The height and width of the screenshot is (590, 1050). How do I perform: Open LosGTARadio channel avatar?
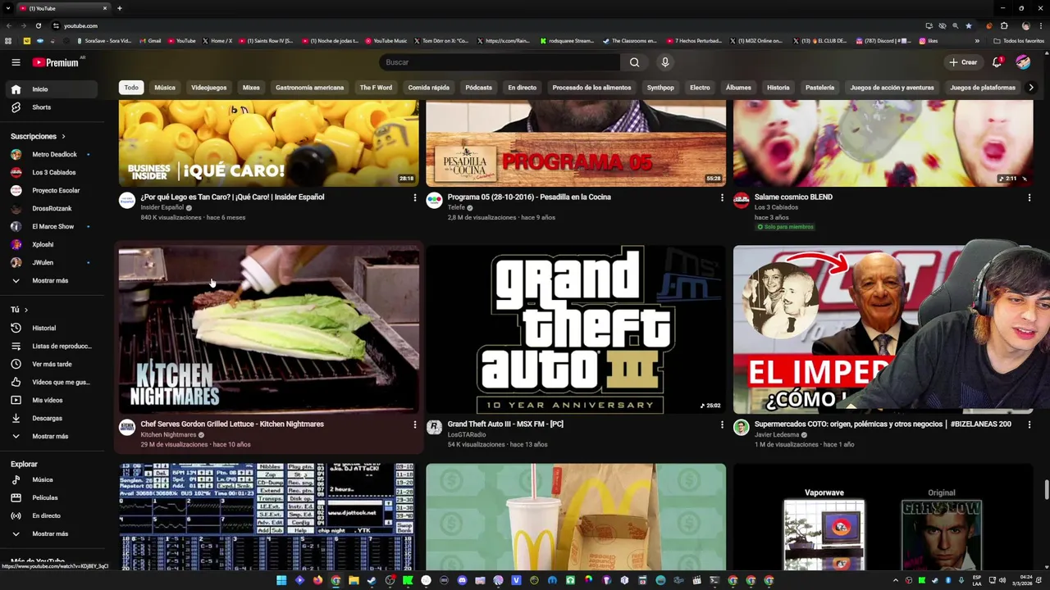click(x=434, y=428)
